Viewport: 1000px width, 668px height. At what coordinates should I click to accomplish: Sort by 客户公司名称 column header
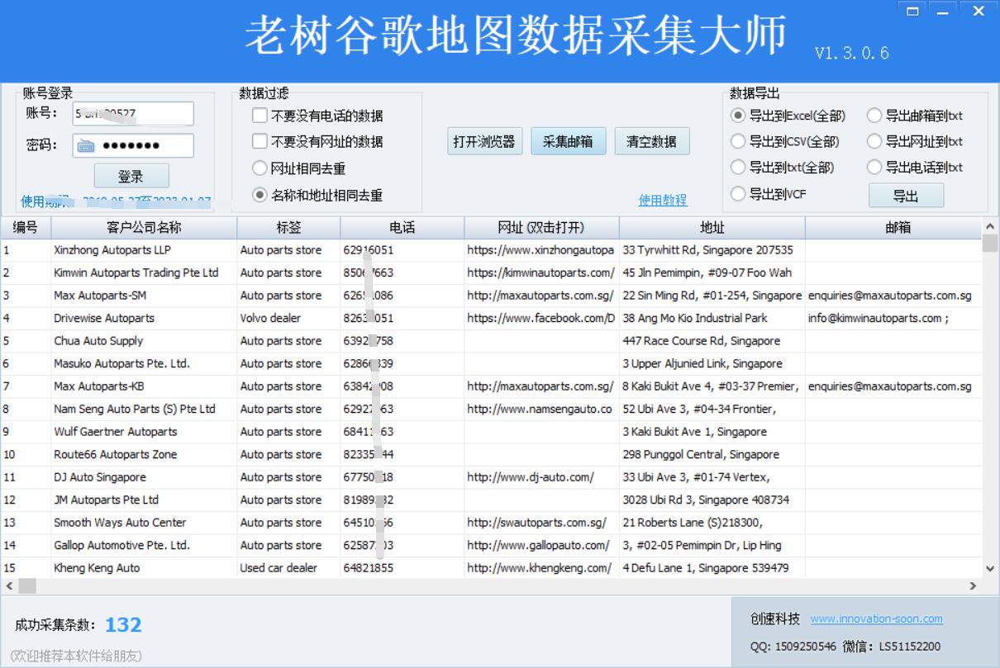[x=144, y=227]
